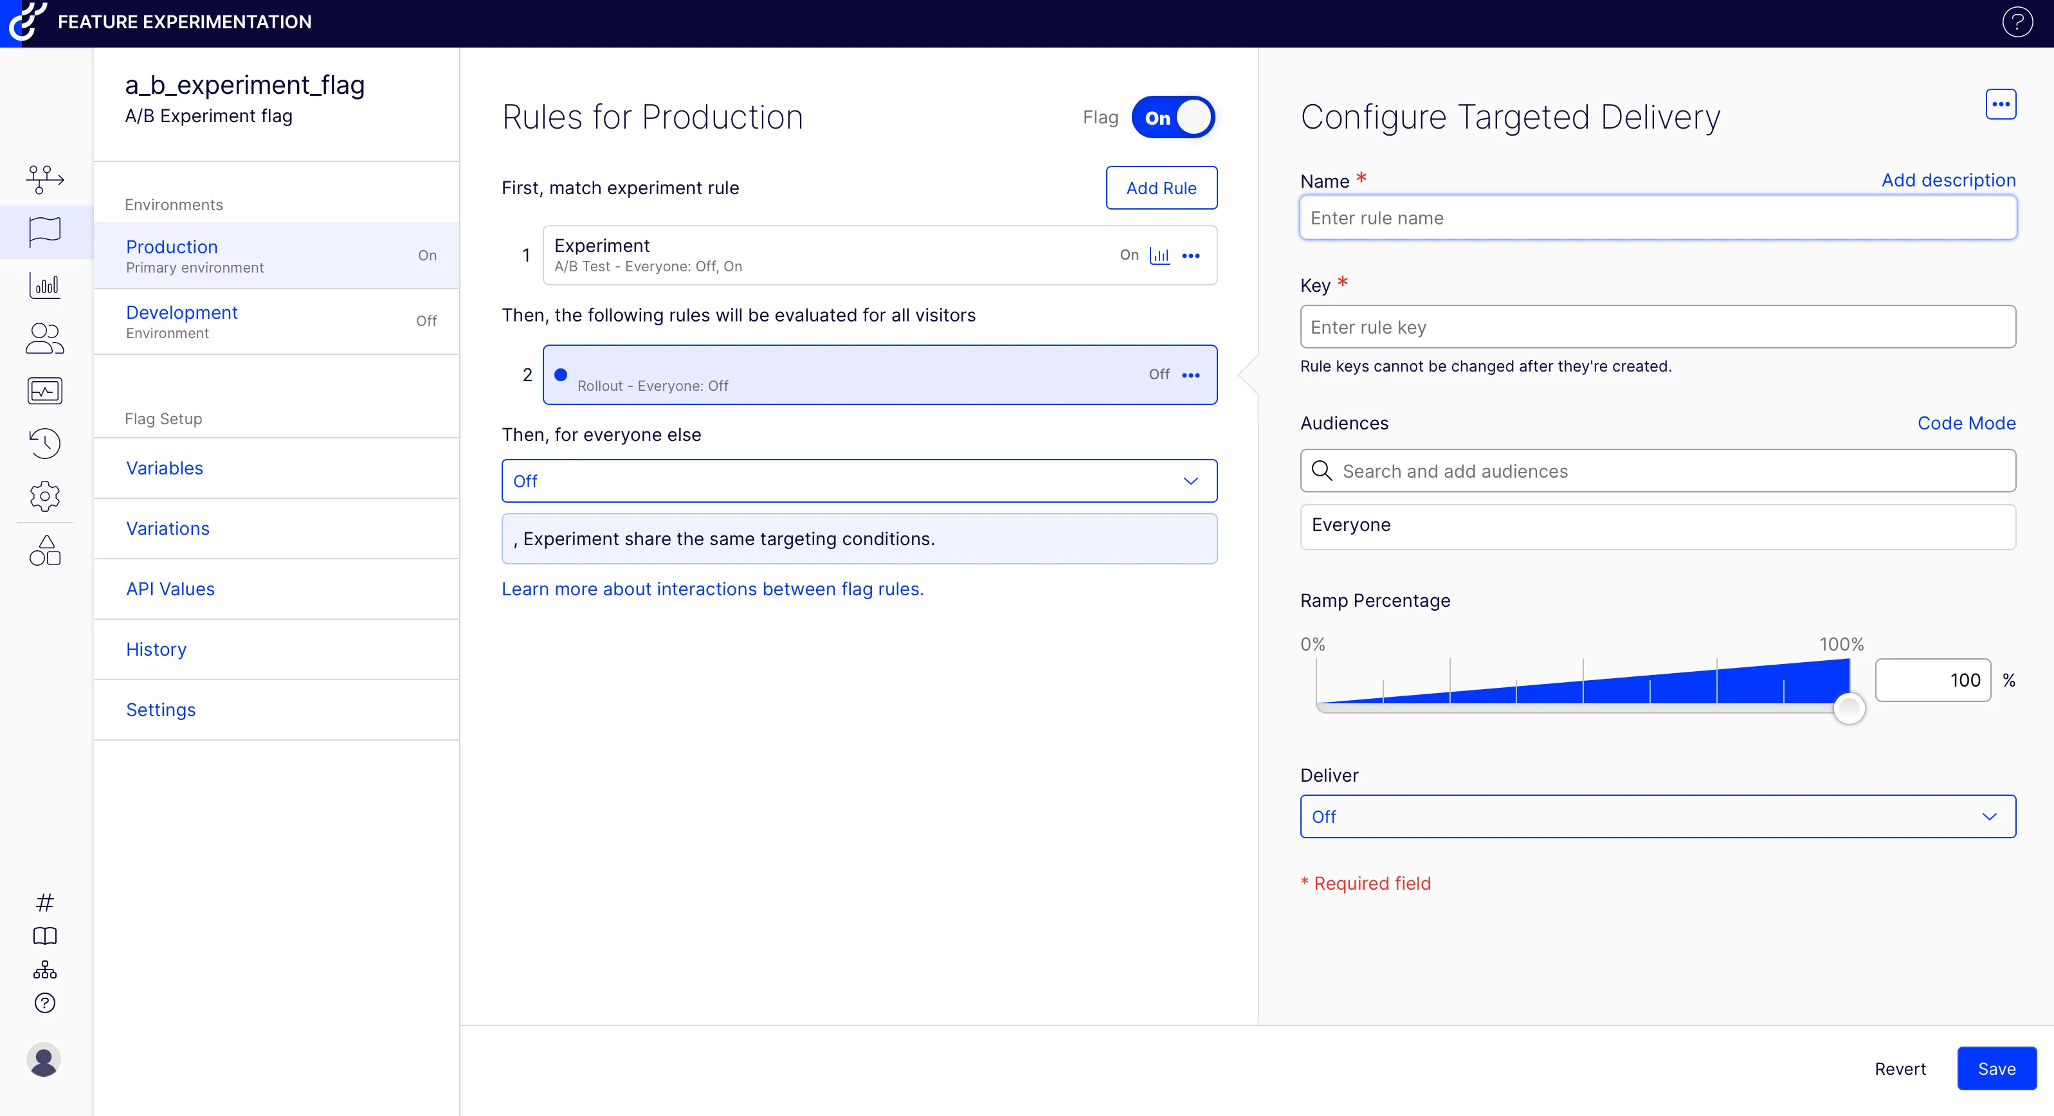Image resolution: width=2054 pixels, height=1116 pixels.
Task: Toggle the Experiment rule On switch
Action: pos(1129,255)
